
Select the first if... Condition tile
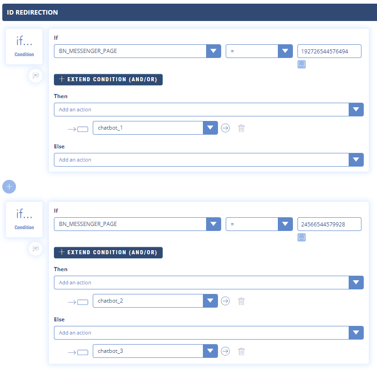pyautogui.click(x=24, y=46)
